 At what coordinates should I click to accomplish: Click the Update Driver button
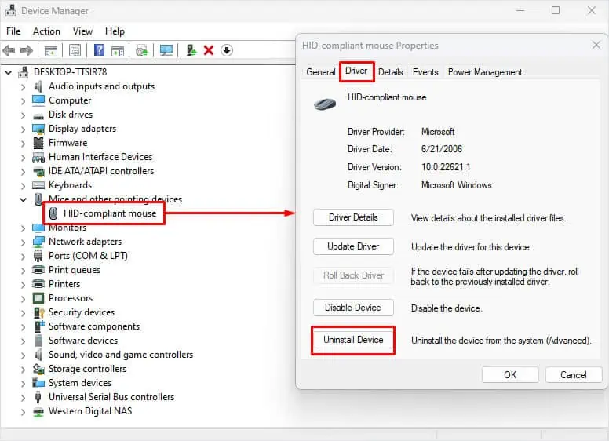[x=353, y=246]
